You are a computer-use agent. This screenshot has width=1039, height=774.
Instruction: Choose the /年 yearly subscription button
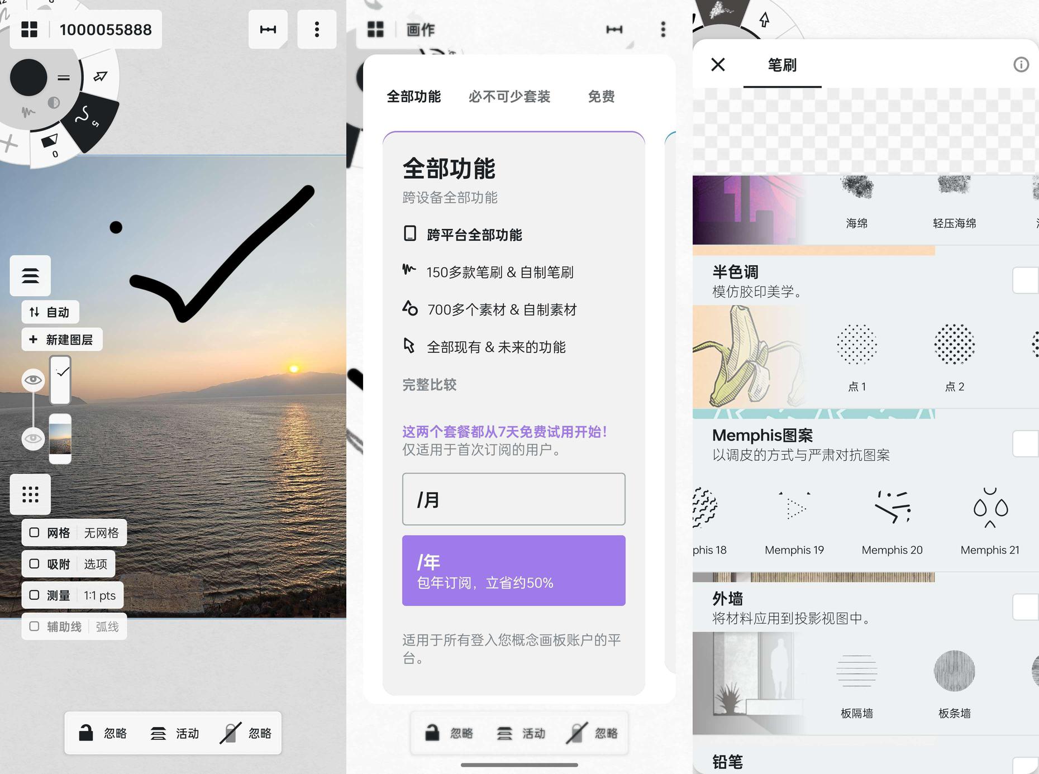click(514, 571)
